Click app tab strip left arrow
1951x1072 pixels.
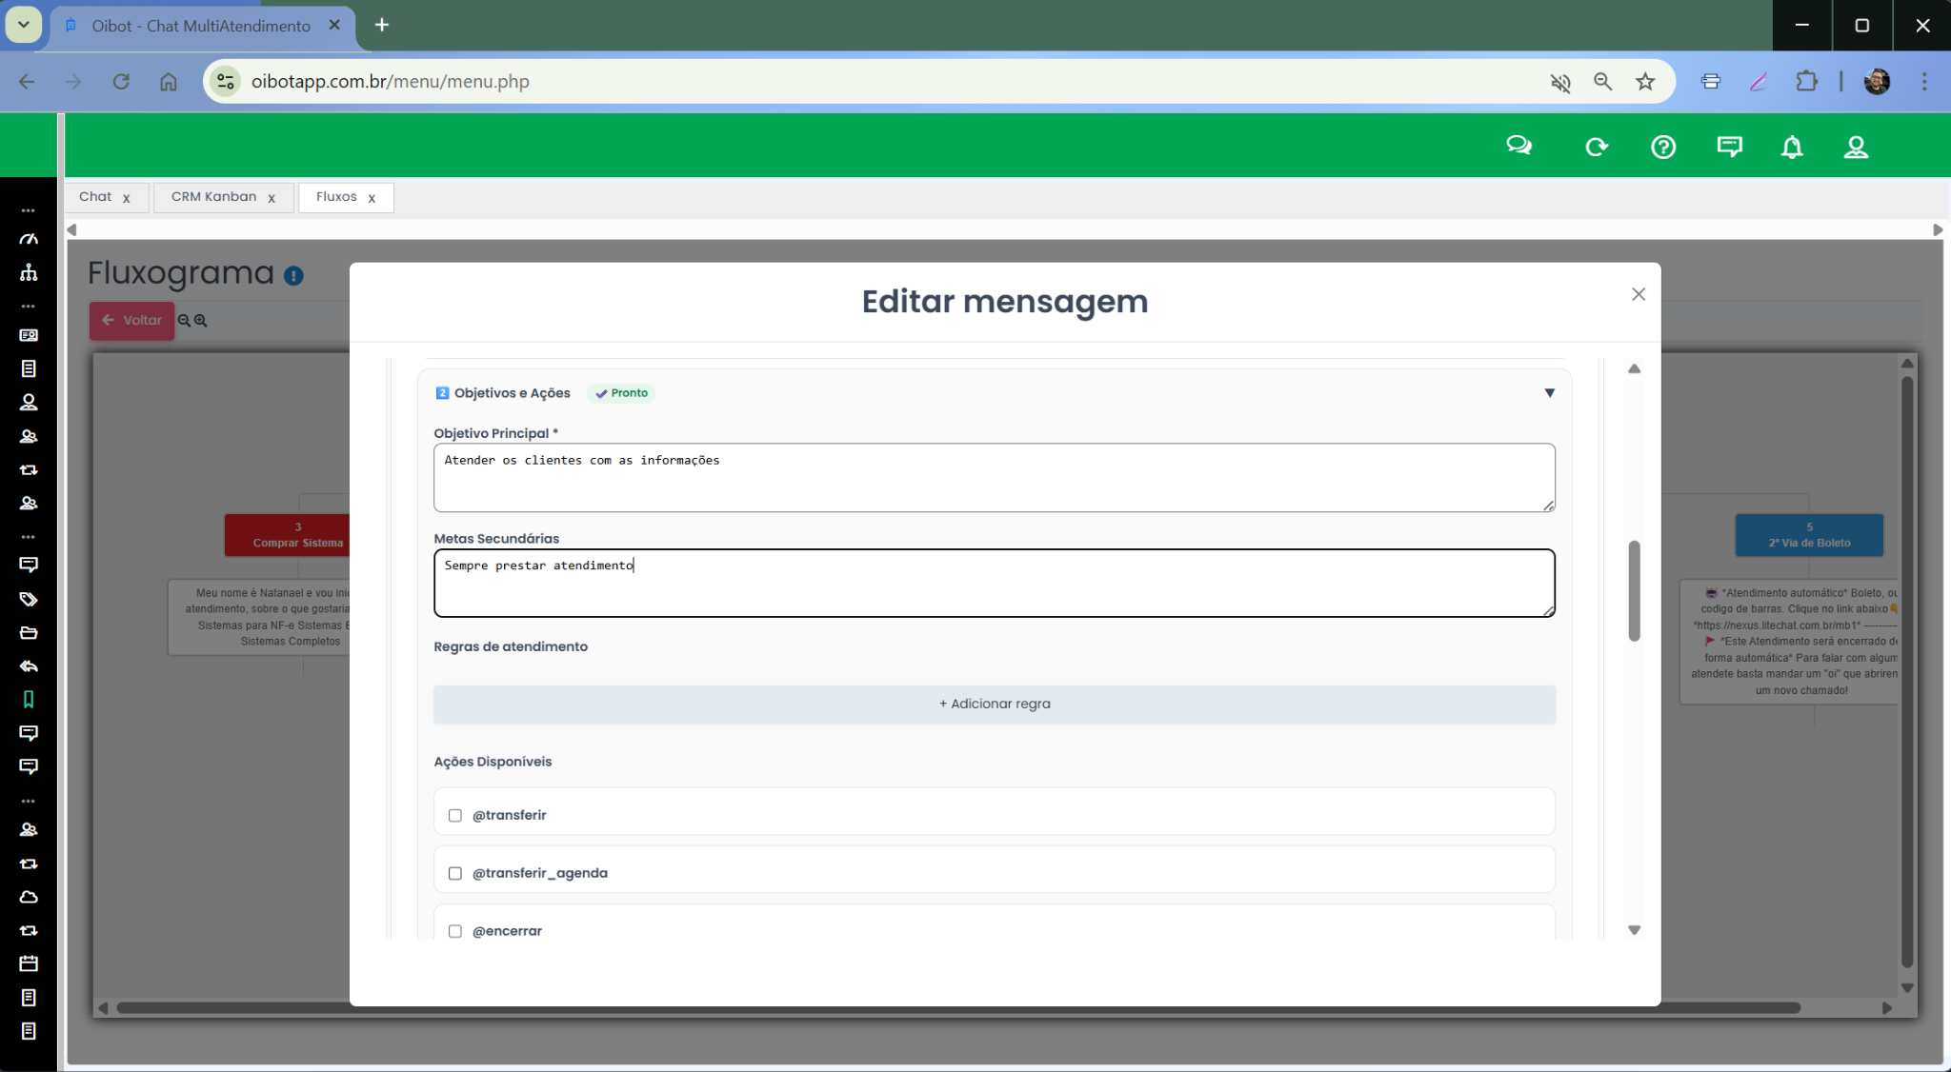pos(71,229)
